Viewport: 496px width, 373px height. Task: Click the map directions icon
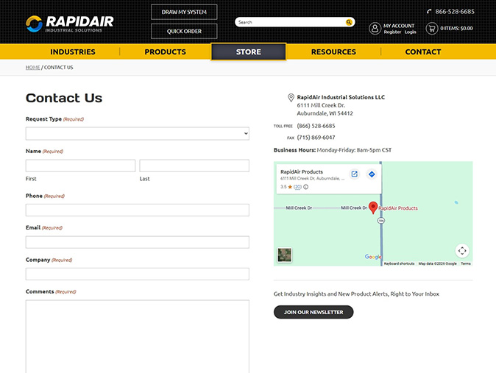[372, 174]
